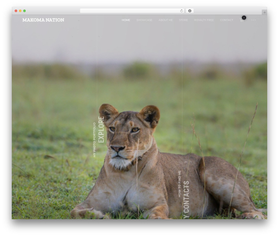Go to the Contact menu item

coord(227,20)
